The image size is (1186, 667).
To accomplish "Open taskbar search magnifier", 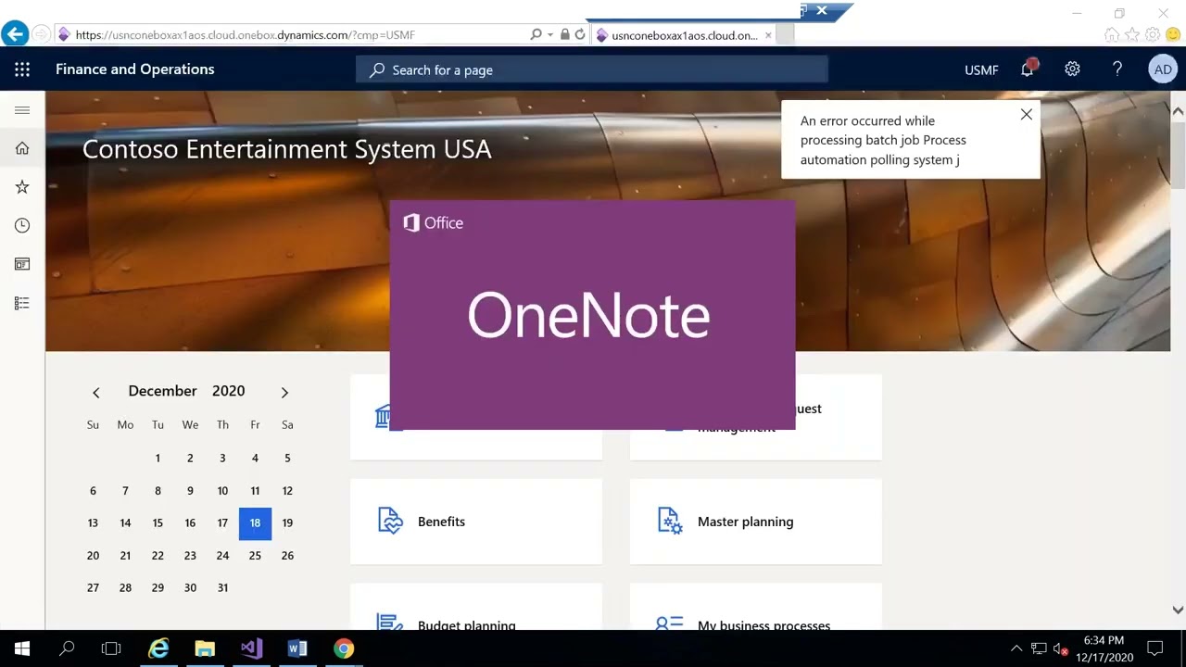I will [67, 648].
